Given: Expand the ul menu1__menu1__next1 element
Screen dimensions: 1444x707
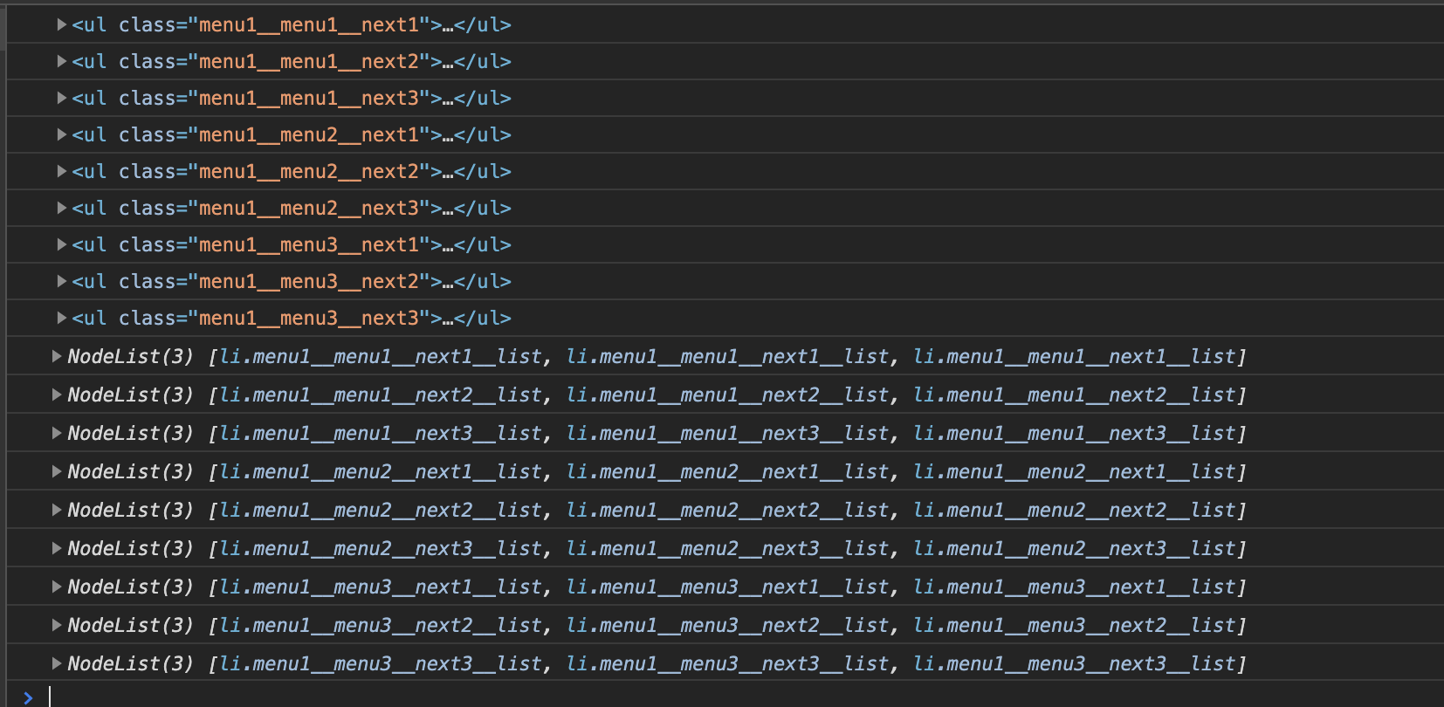Looking at the screenshot, I should point(62,24).
